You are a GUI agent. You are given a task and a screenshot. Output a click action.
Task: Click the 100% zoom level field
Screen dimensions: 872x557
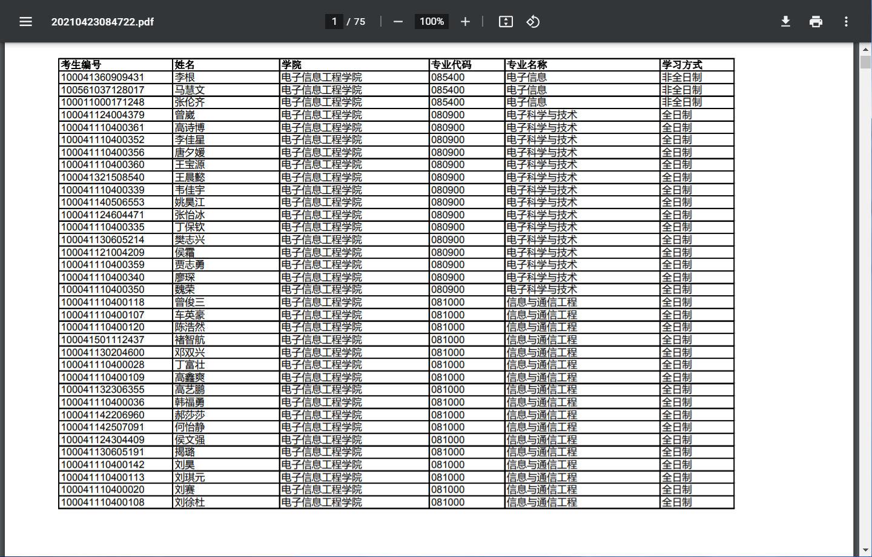[432, 22]
